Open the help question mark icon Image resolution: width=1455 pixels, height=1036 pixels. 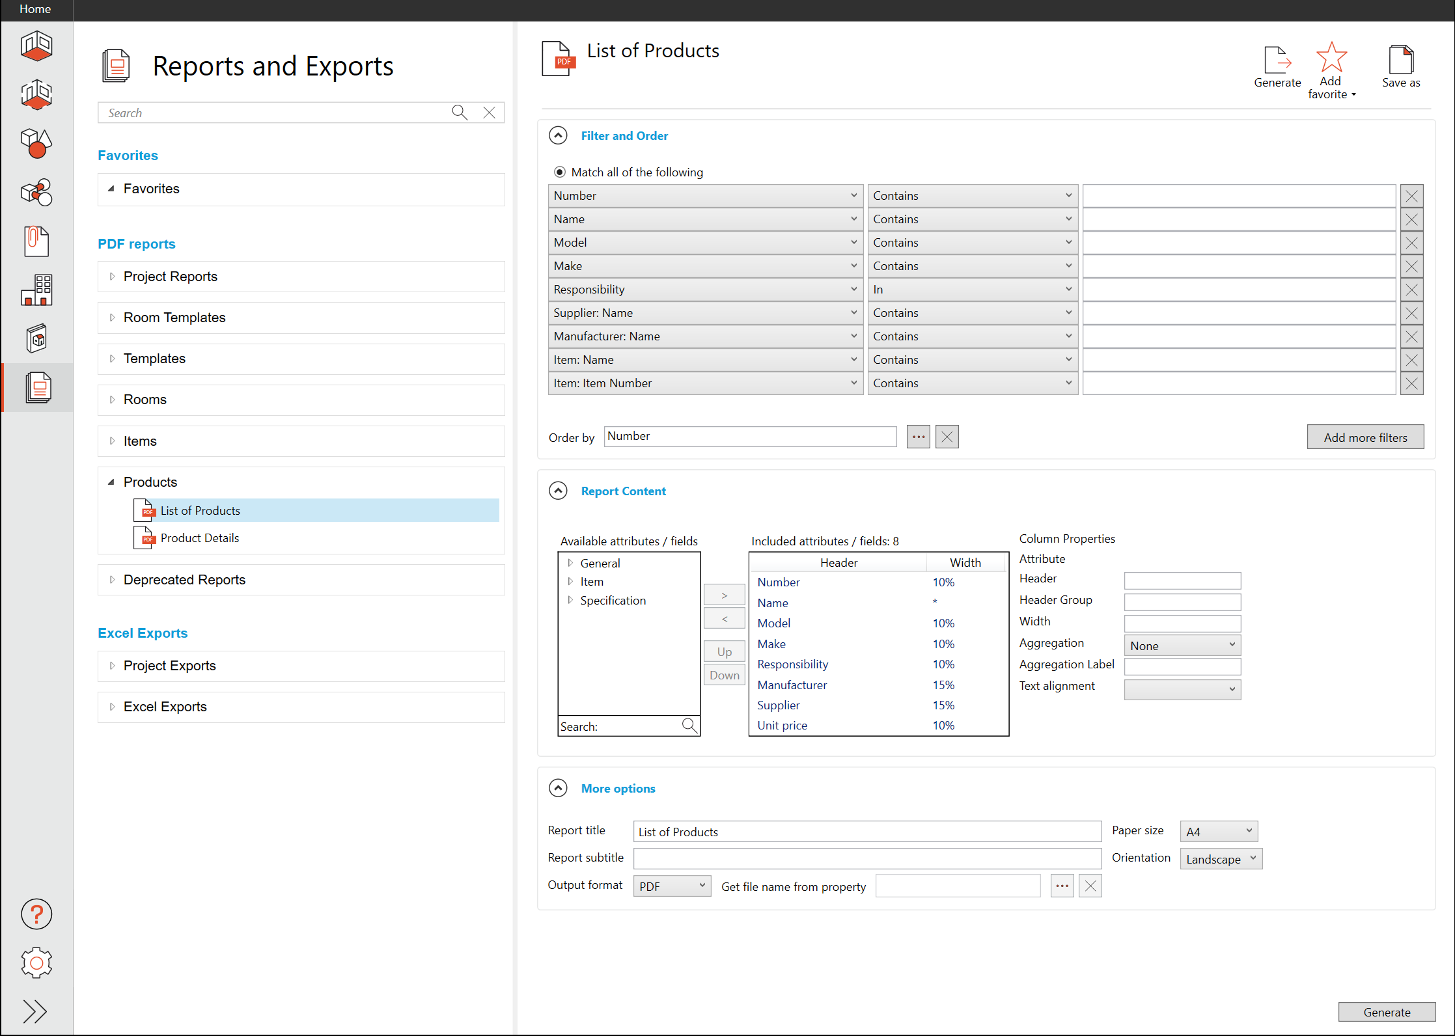pos(36,914)
